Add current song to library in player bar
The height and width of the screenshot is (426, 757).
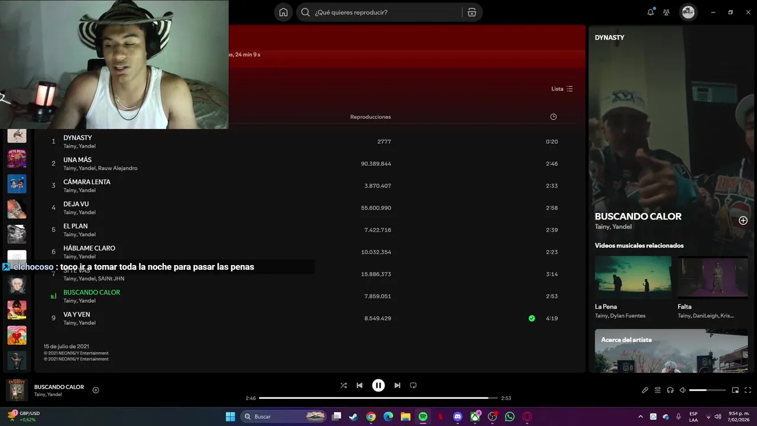96,390
